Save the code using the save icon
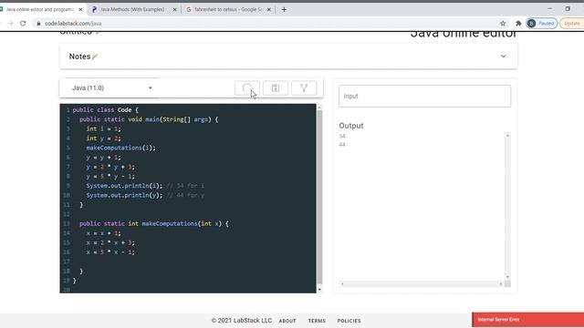The image size is (584, 328). point(276,88)
